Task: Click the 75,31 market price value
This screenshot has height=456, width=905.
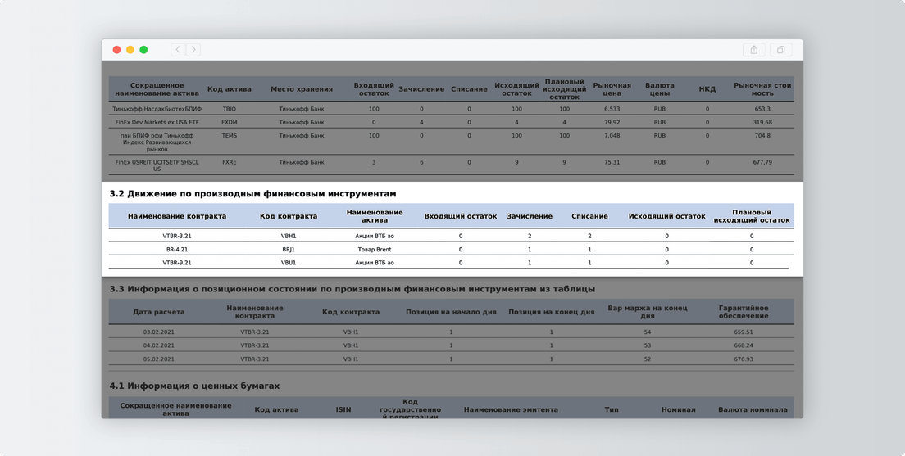Action: 612,162
